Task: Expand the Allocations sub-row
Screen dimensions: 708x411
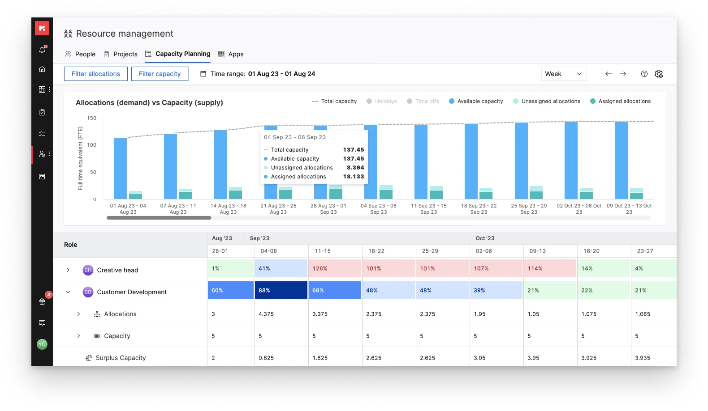Action: pos(79,314)
